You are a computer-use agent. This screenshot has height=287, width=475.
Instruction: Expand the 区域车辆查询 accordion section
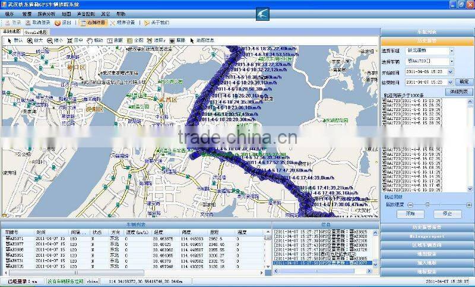[427, 245]
